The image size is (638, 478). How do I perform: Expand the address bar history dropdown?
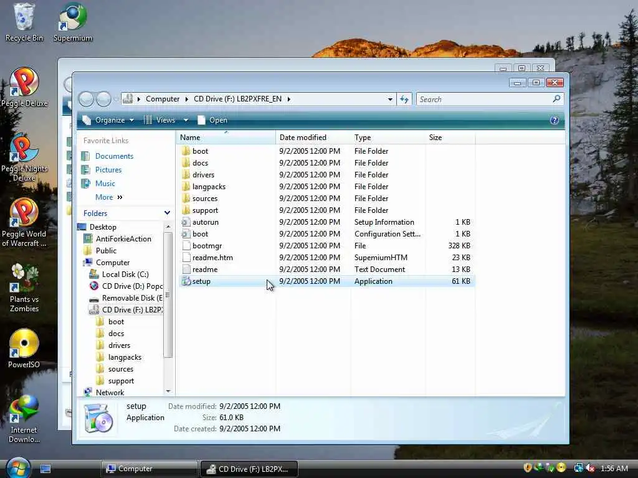[390, 99]
